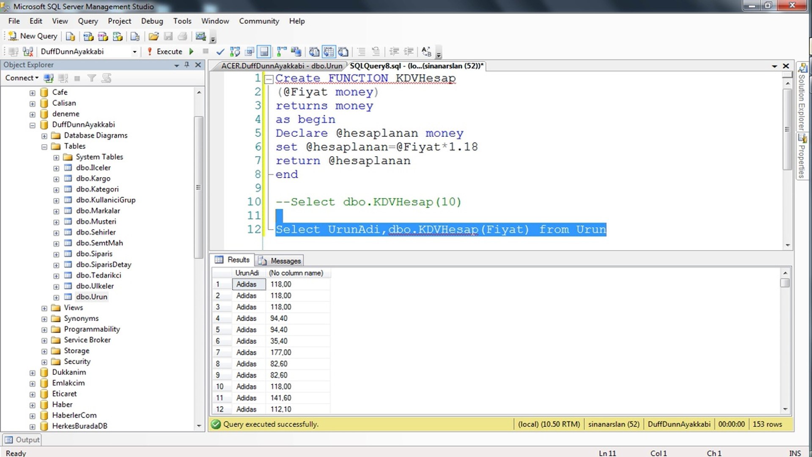
Task: Click Specify Template Parameter Values icon
Action: [x=426, y=52]
